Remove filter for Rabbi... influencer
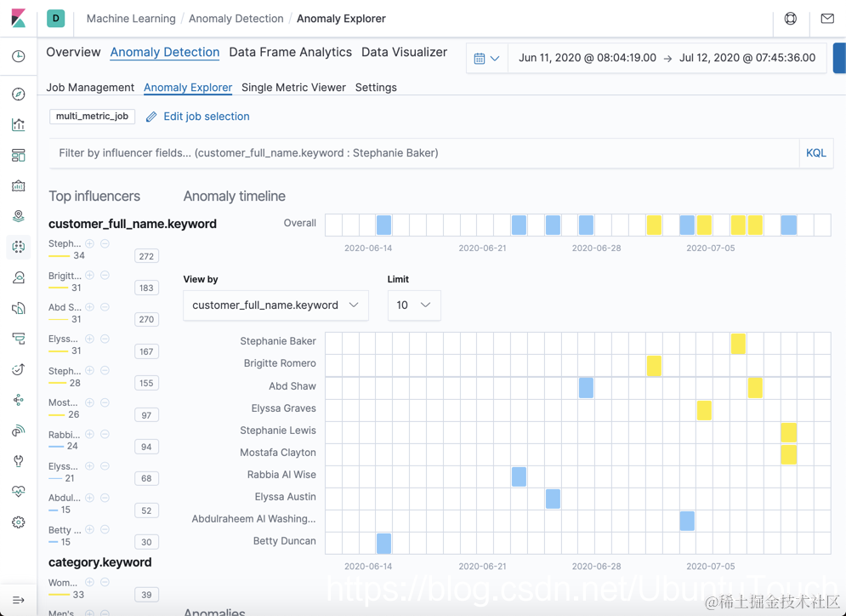The image size is (846, 616). coord(105,434)
